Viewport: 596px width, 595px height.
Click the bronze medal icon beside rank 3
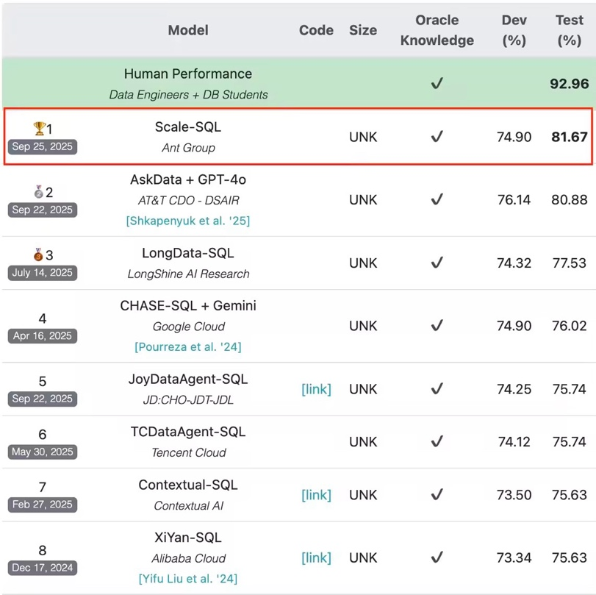point(38,255)
